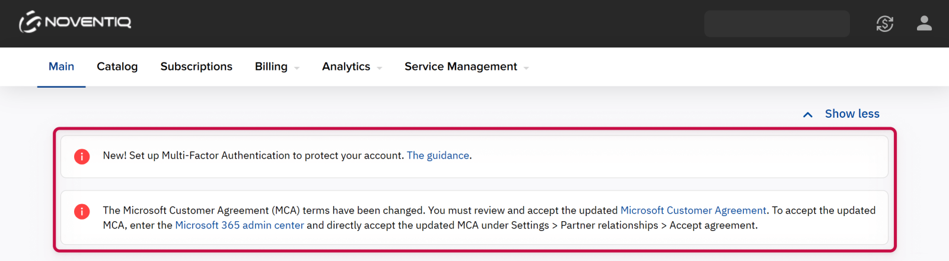Viewport: 949px width, 261px height.
Task: Click the dark field in the header
Action: coord(776,24)
